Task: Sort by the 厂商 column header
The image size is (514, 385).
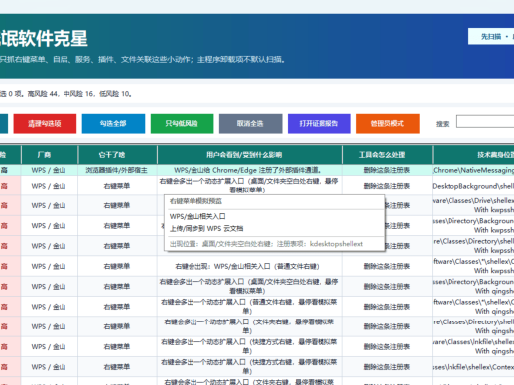Action: click(x=50, y=155)
